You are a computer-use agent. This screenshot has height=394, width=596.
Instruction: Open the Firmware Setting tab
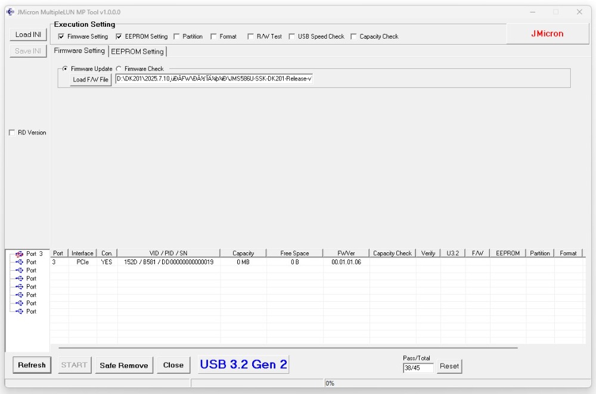coord(79,51)
